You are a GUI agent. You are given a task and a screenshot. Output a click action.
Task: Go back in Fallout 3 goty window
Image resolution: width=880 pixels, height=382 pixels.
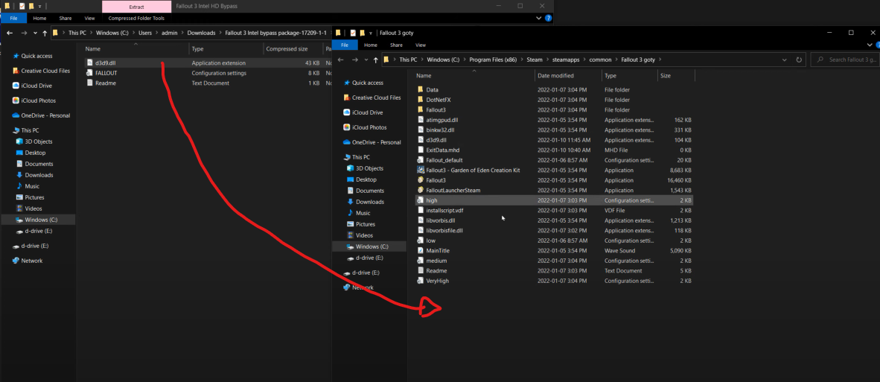point(340,60)
